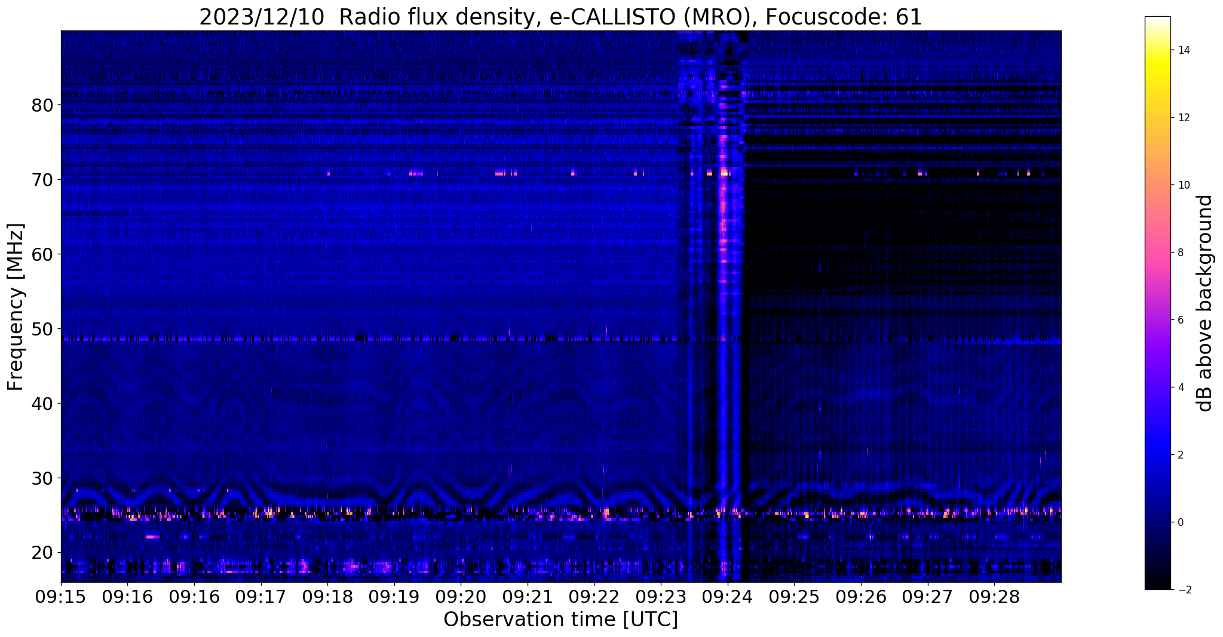This screenshot has width=1223, height=637.
Task: Click the 09:26 time tick label
Action: coord(860,596)
